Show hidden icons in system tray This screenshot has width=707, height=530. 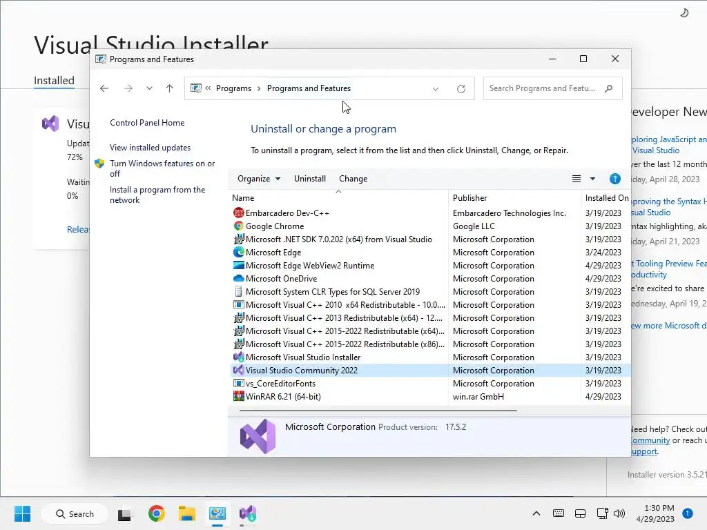coord(536,513)
